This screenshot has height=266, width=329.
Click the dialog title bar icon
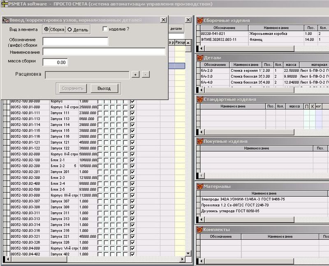pyautogui.click(x=6, y=20)
